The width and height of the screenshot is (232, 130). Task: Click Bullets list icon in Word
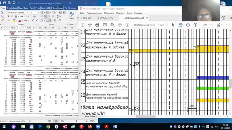pos(42,13)
